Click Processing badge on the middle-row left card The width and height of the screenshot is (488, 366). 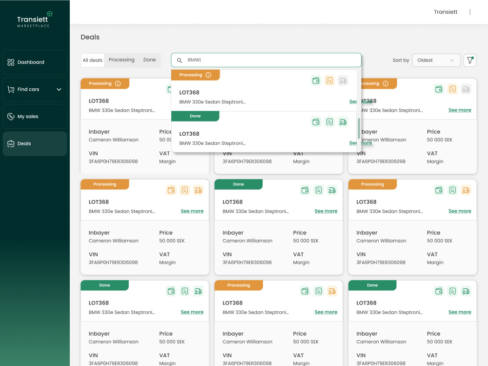tap(105, 184)
